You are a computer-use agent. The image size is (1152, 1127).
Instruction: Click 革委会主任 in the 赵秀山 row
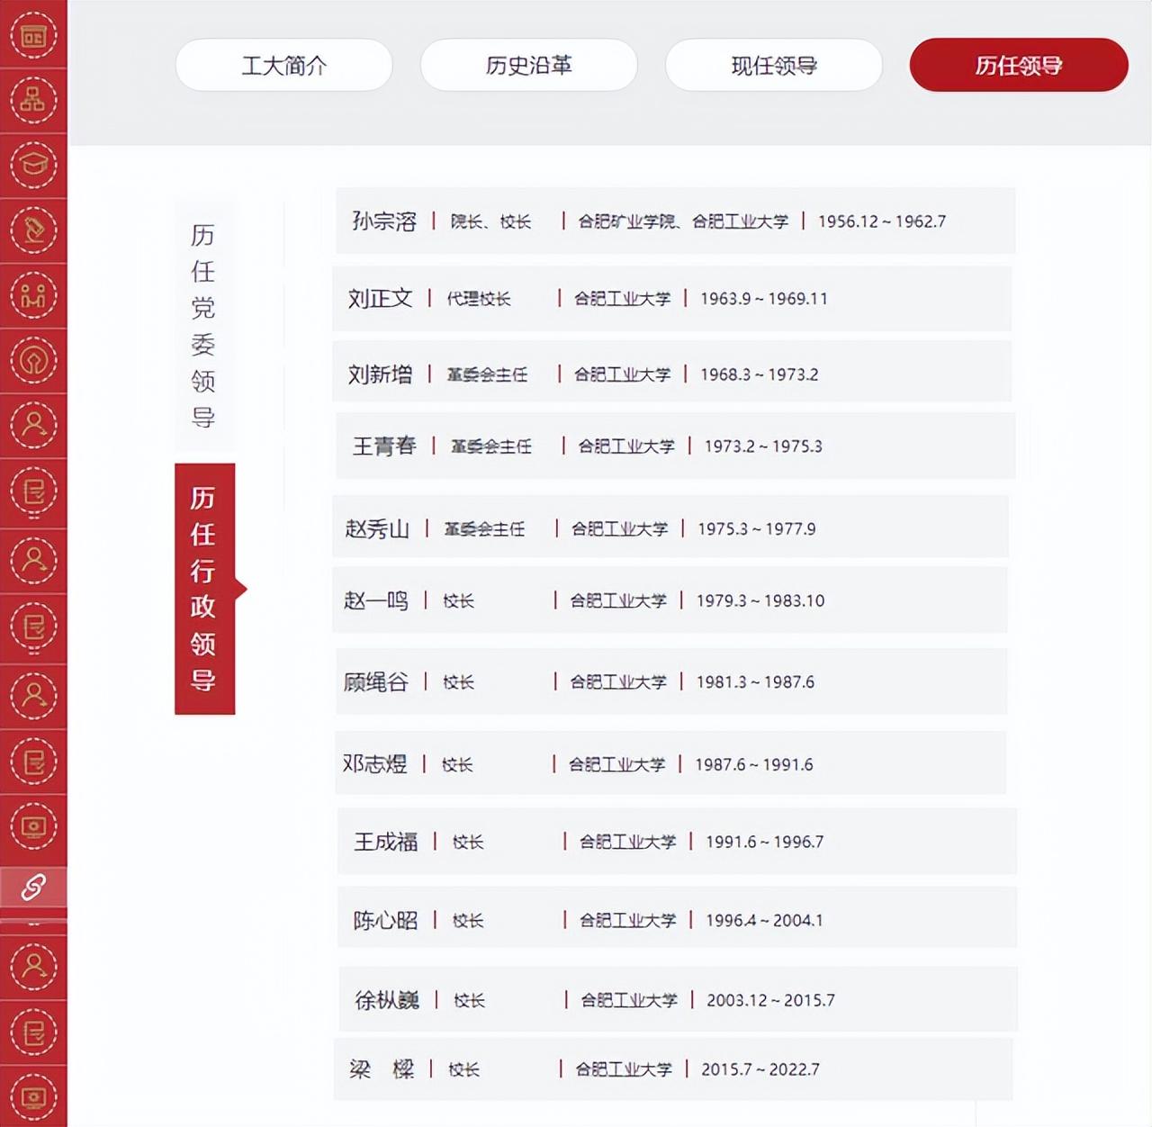(485, 529)
